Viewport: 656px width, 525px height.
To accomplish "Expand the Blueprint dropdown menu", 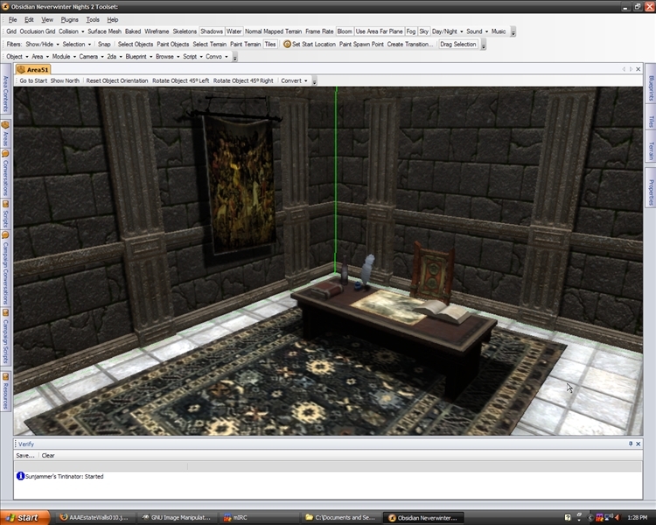I will (x=138, y=56).
